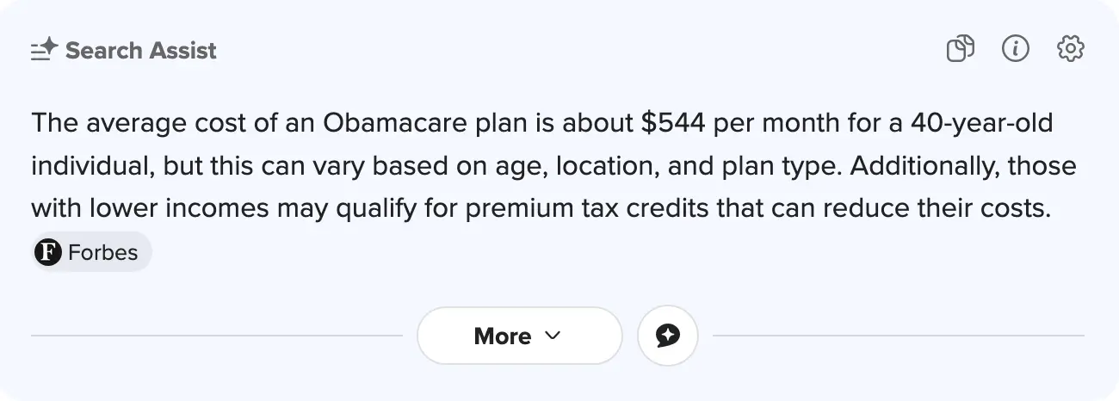Click the Forbes logo icon

pyautogui.click(x=48, y=252)
